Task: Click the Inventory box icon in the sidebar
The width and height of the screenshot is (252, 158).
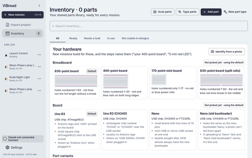Action: (x=8, y=34)
